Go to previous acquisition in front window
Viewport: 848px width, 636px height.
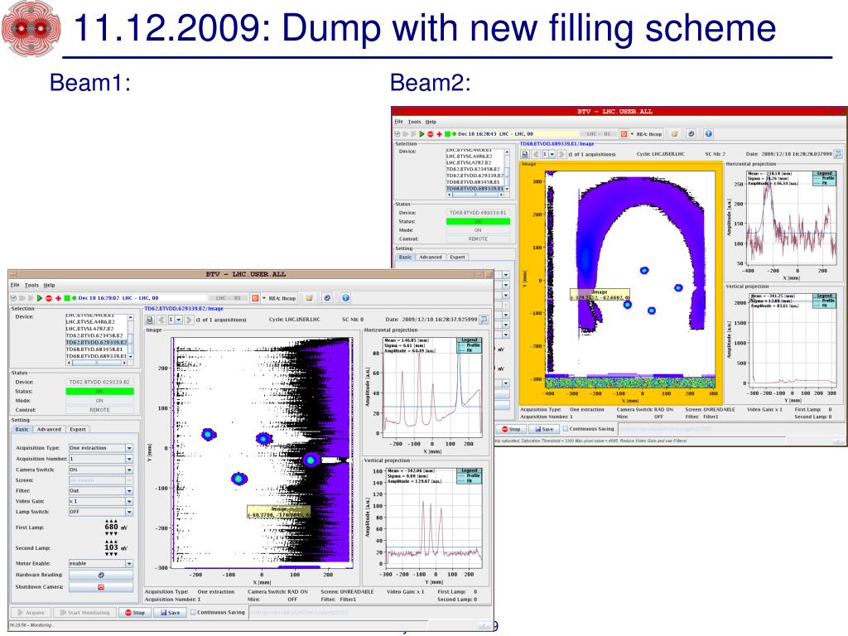(x=161, y=320)
